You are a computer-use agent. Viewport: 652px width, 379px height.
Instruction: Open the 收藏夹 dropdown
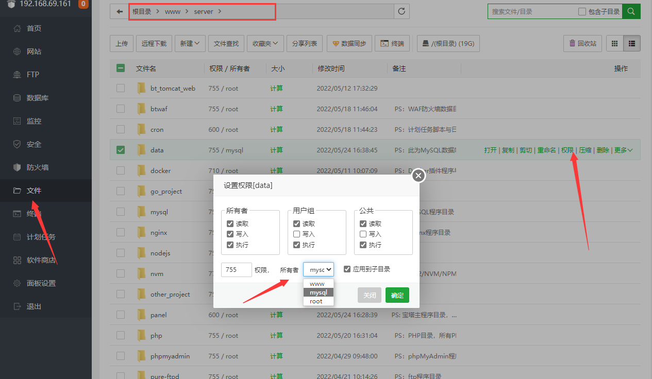pyautogui.click(x=265, y=44)
